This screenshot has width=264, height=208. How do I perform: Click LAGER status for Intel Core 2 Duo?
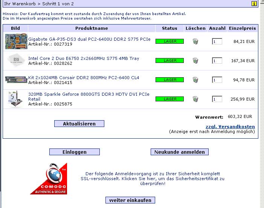click(169, 60)
